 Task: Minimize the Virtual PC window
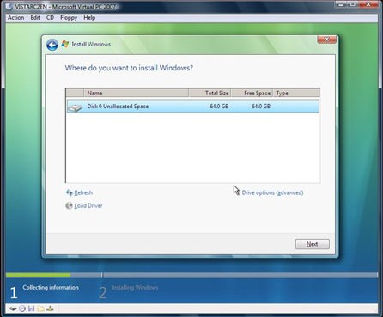[341, 4]
